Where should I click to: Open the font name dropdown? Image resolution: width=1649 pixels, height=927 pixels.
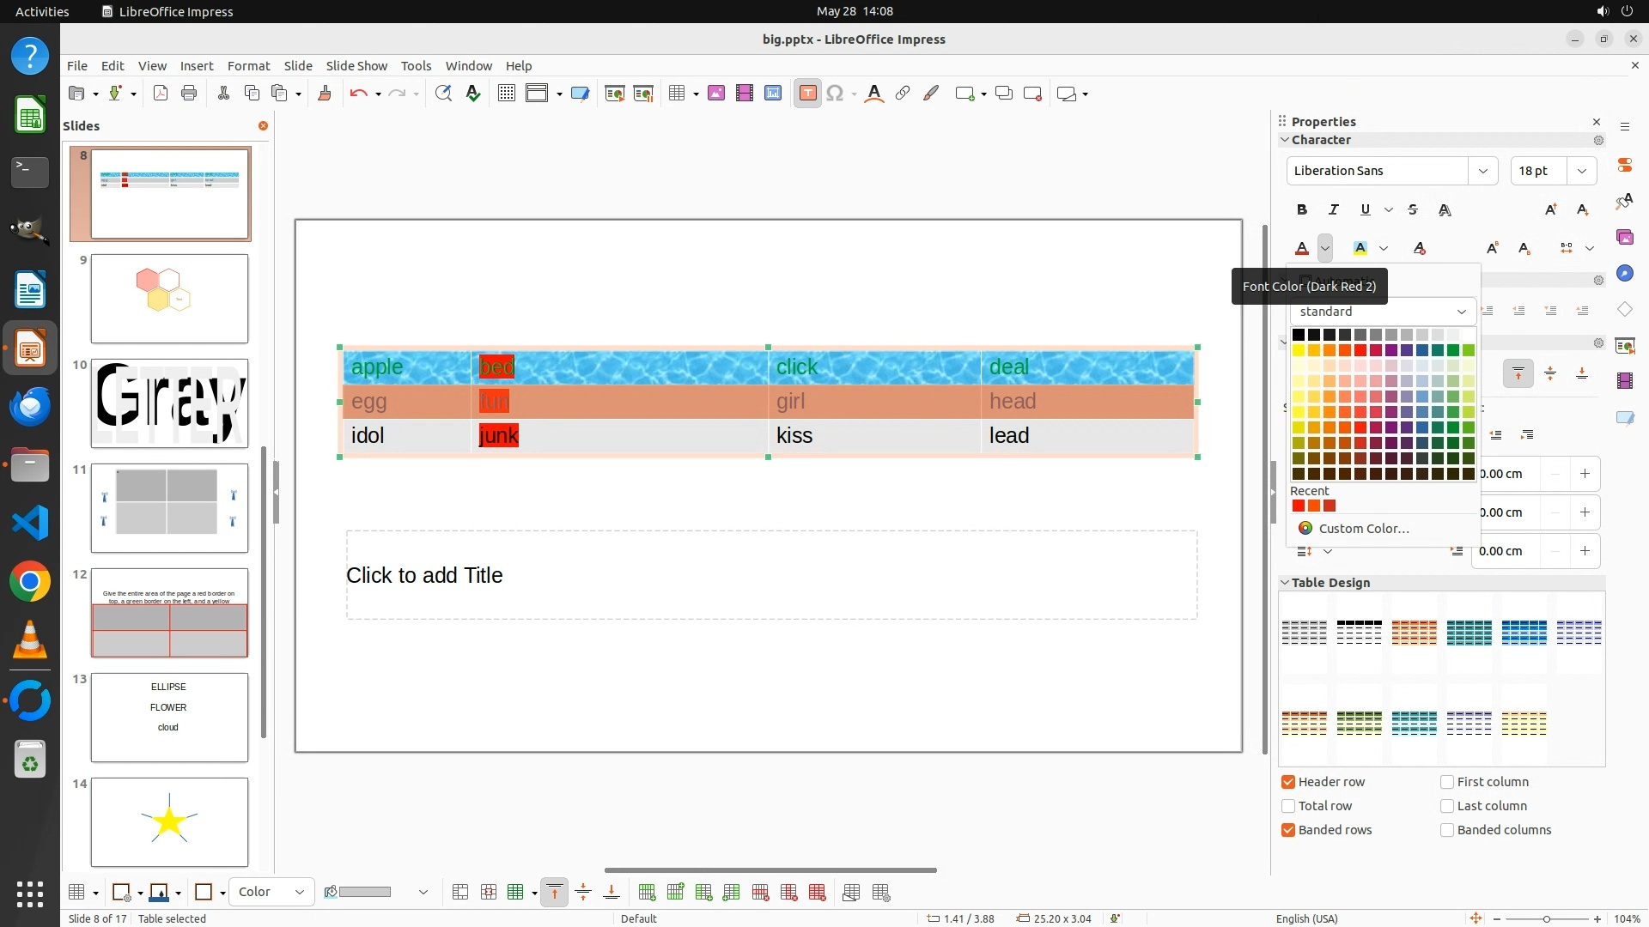[x=1482, y=171]
